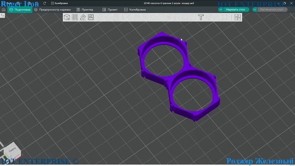Click the Auto orient toolbar icon

(x=83, y=18)
